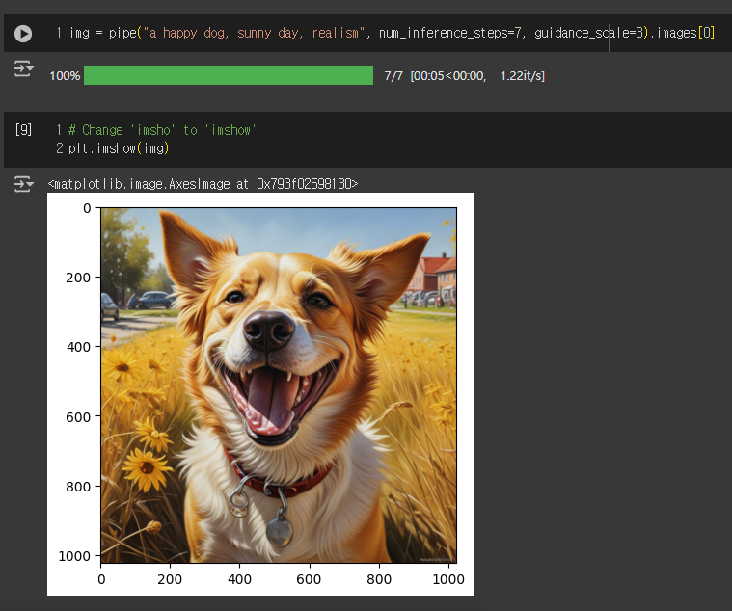
Task: Click the '1.22it/s' speed text
Action: [523, 75]
